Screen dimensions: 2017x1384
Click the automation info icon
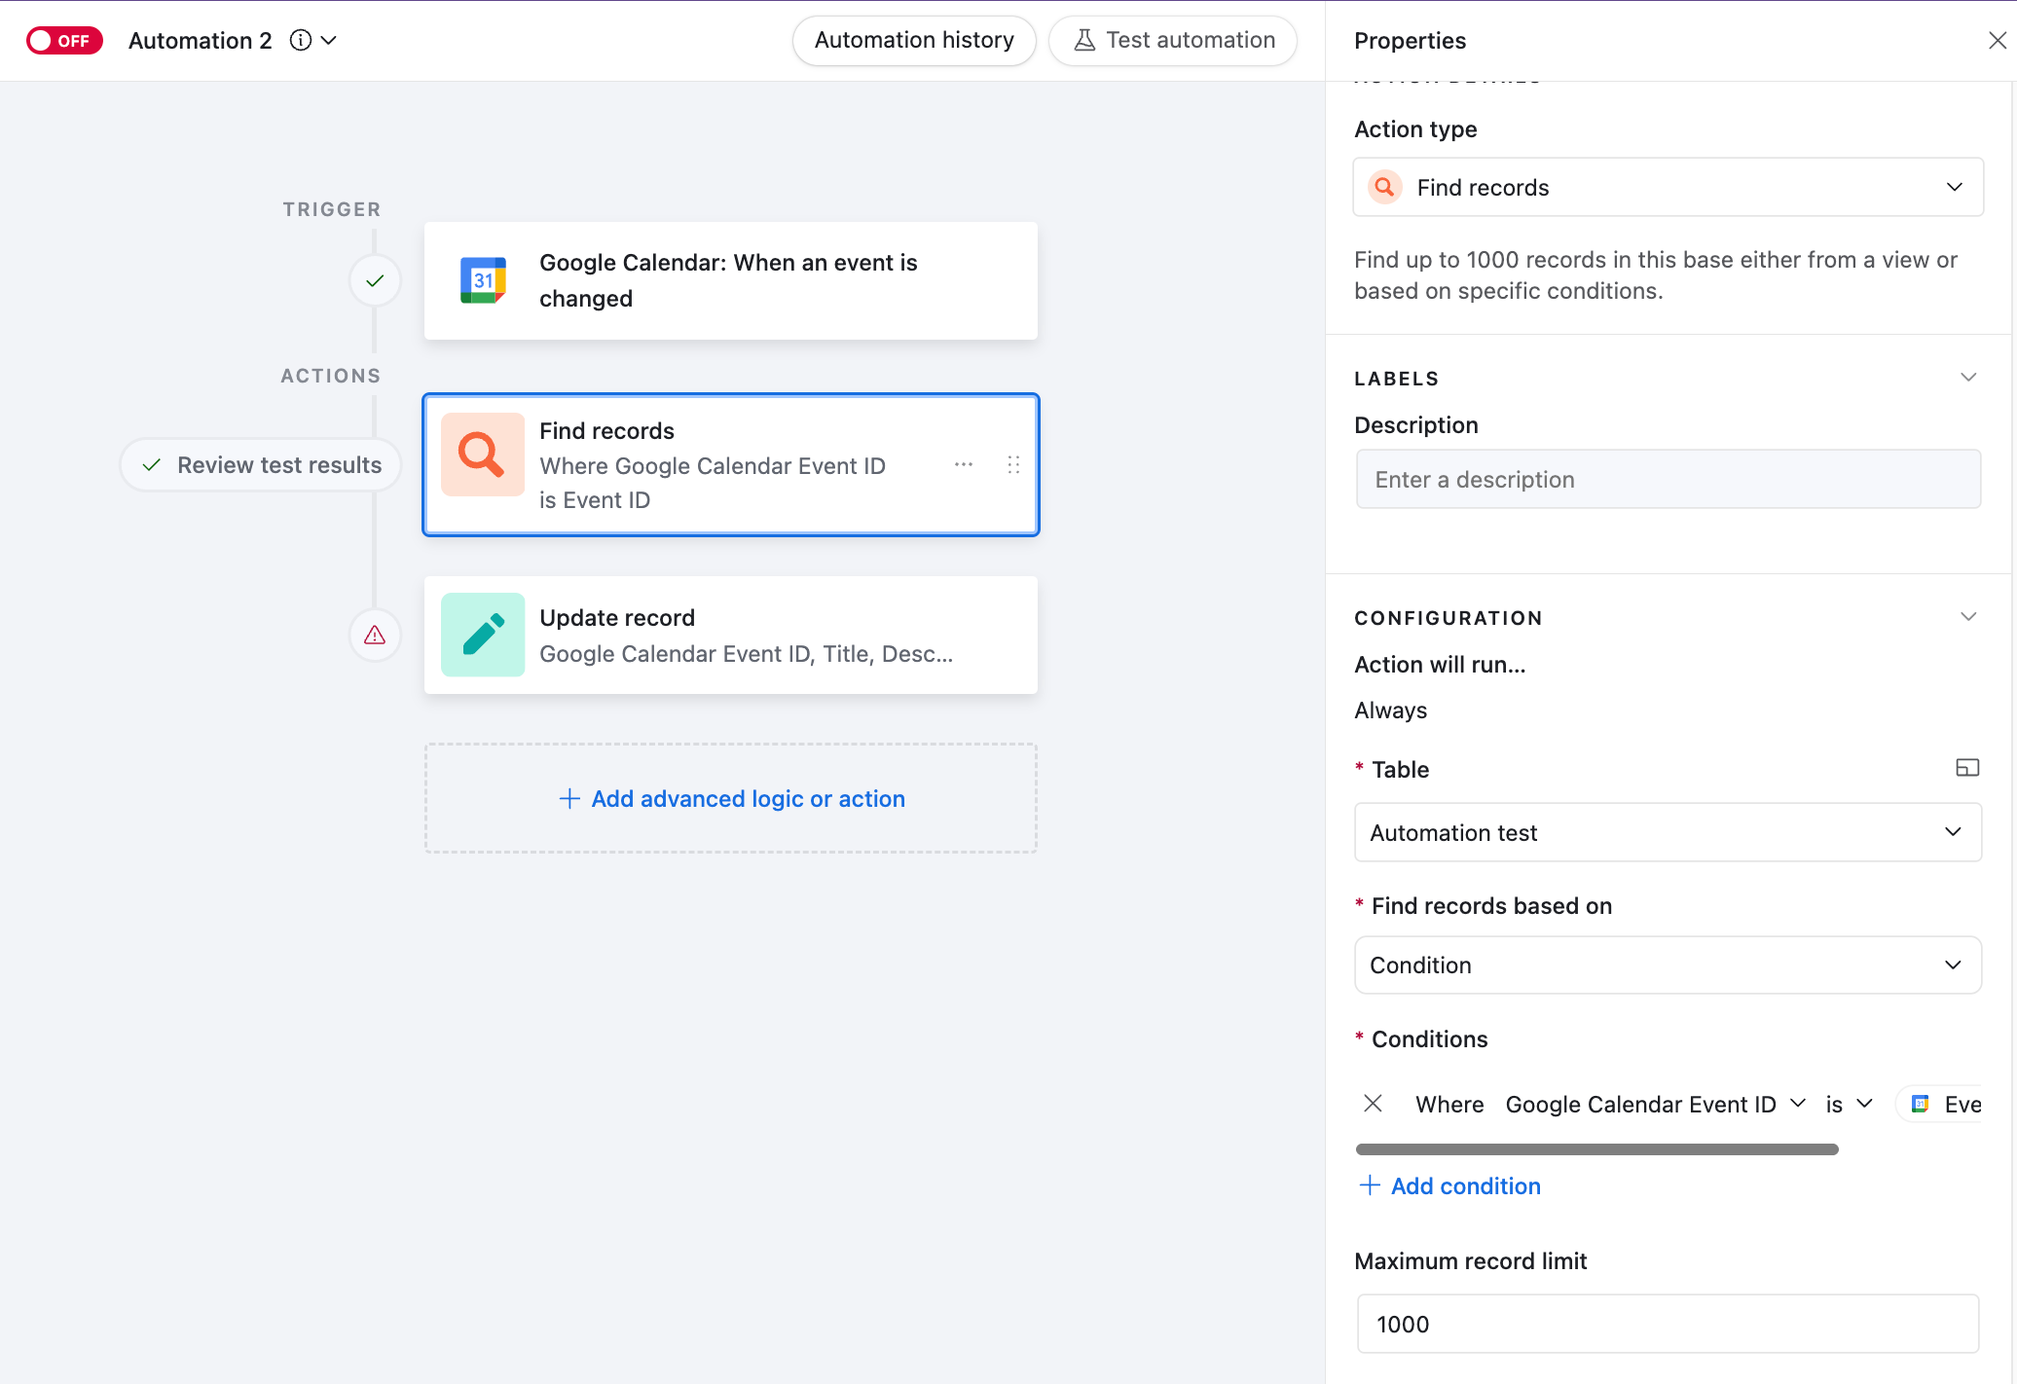(301, 40)
